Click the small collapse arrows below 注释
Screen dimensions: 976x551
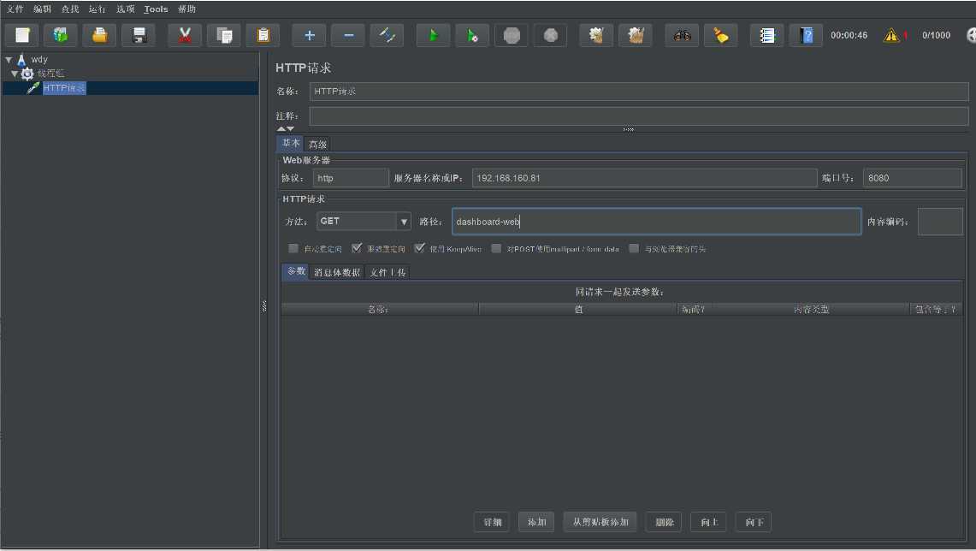286,129
